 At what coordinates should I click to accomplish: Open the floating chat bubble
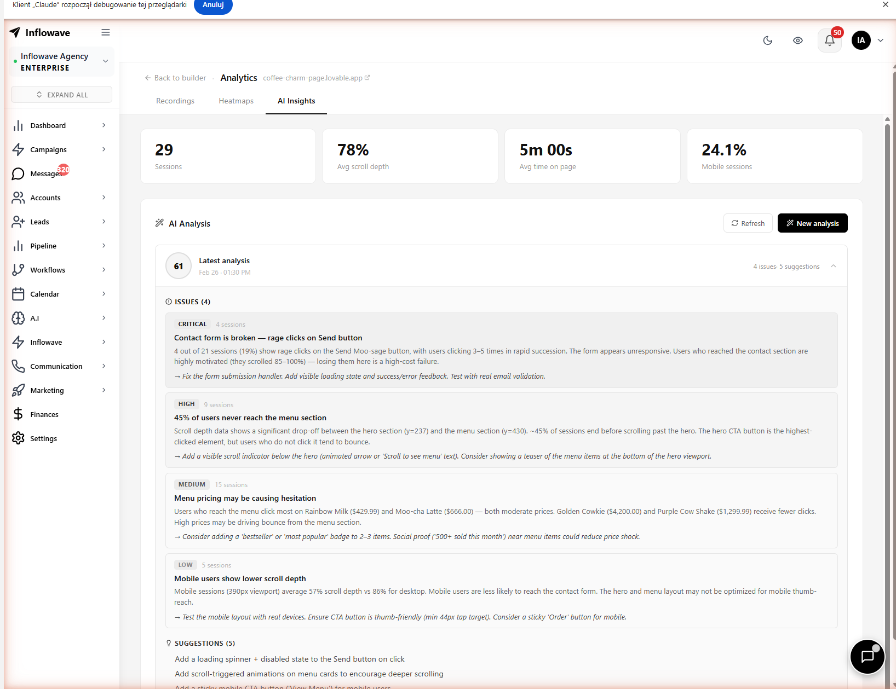[x=867, y=657]
